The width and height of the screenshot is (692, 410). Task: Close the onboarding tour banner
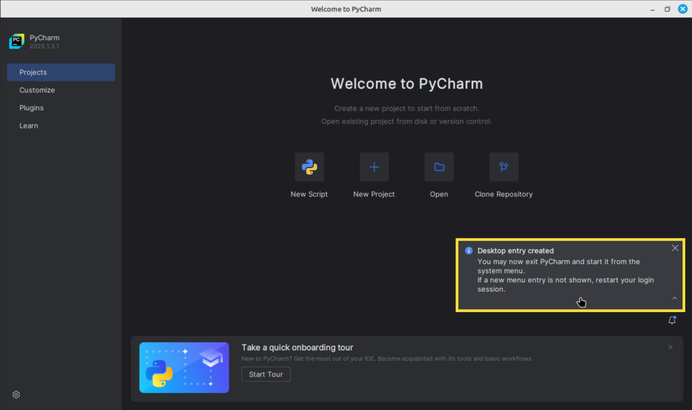click(x=670, y=347)
